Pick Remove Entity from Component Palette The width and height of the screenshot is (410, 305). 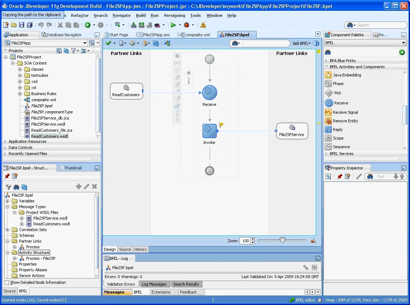tap(345, 121)
